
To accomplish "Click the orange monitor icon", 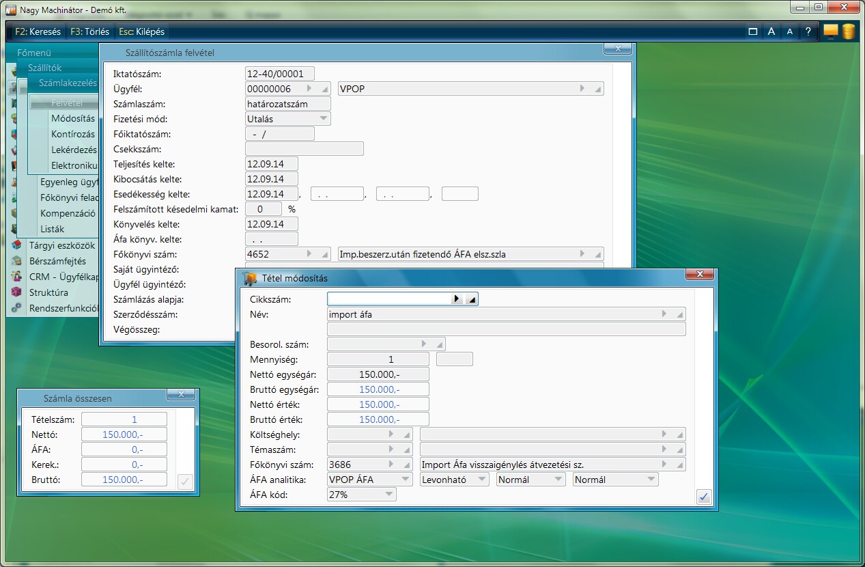I will click(830, 31).
